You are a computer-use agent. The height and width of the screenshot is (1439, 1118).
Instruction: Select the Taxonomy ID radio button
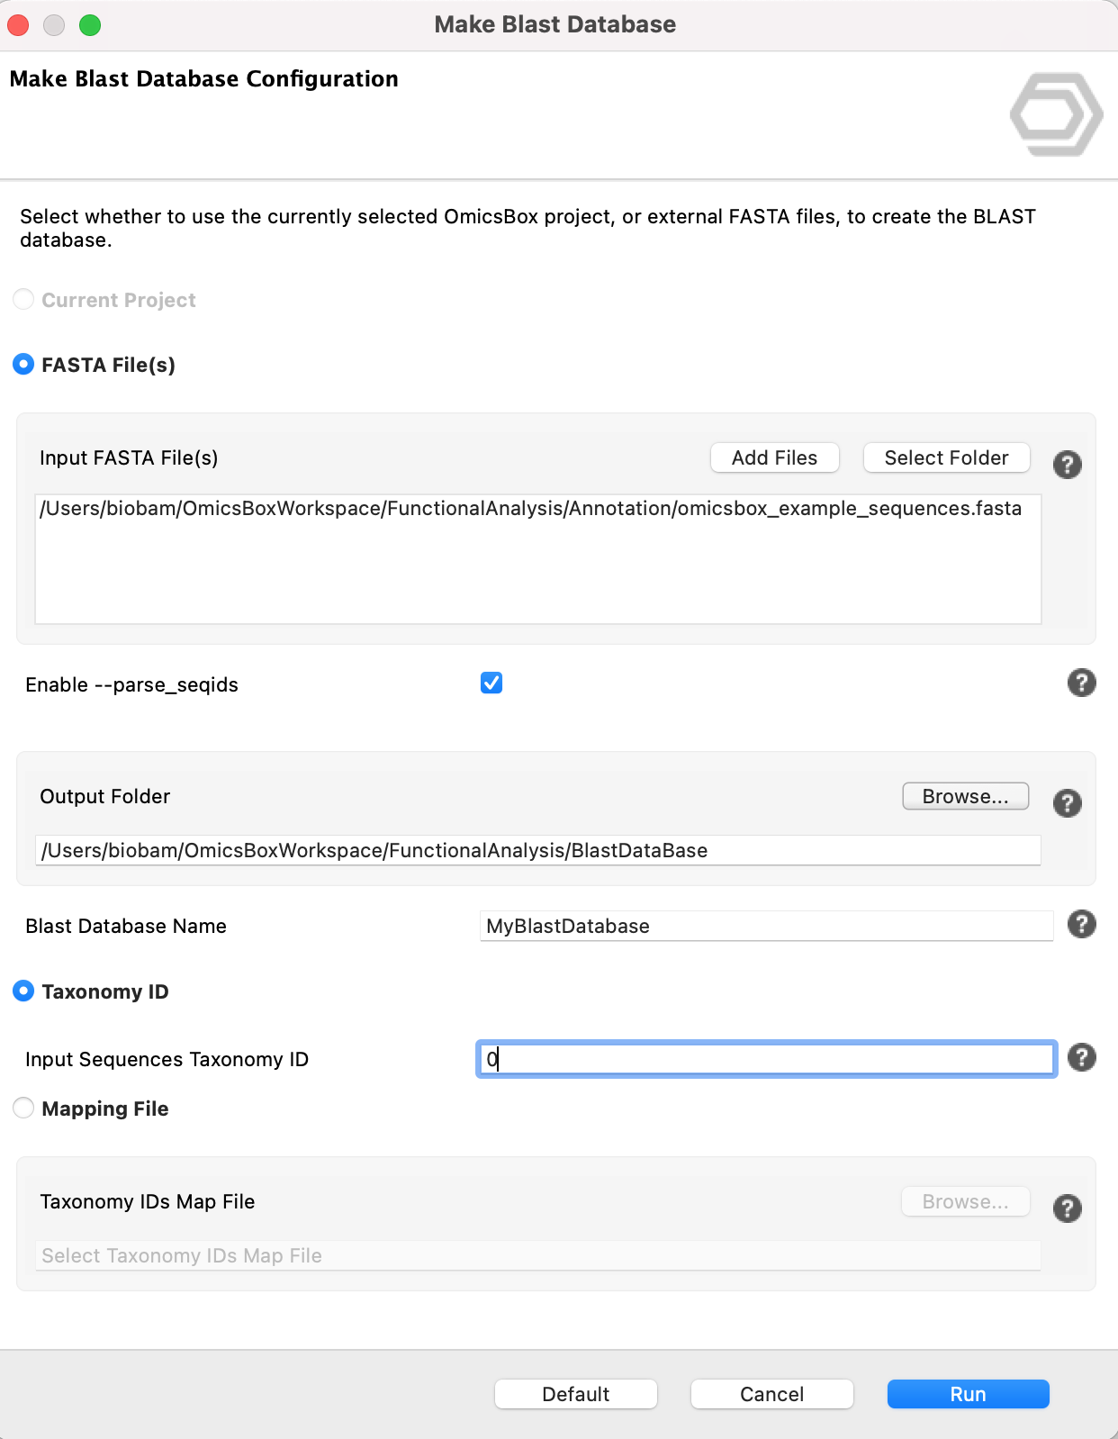(24, 991)
